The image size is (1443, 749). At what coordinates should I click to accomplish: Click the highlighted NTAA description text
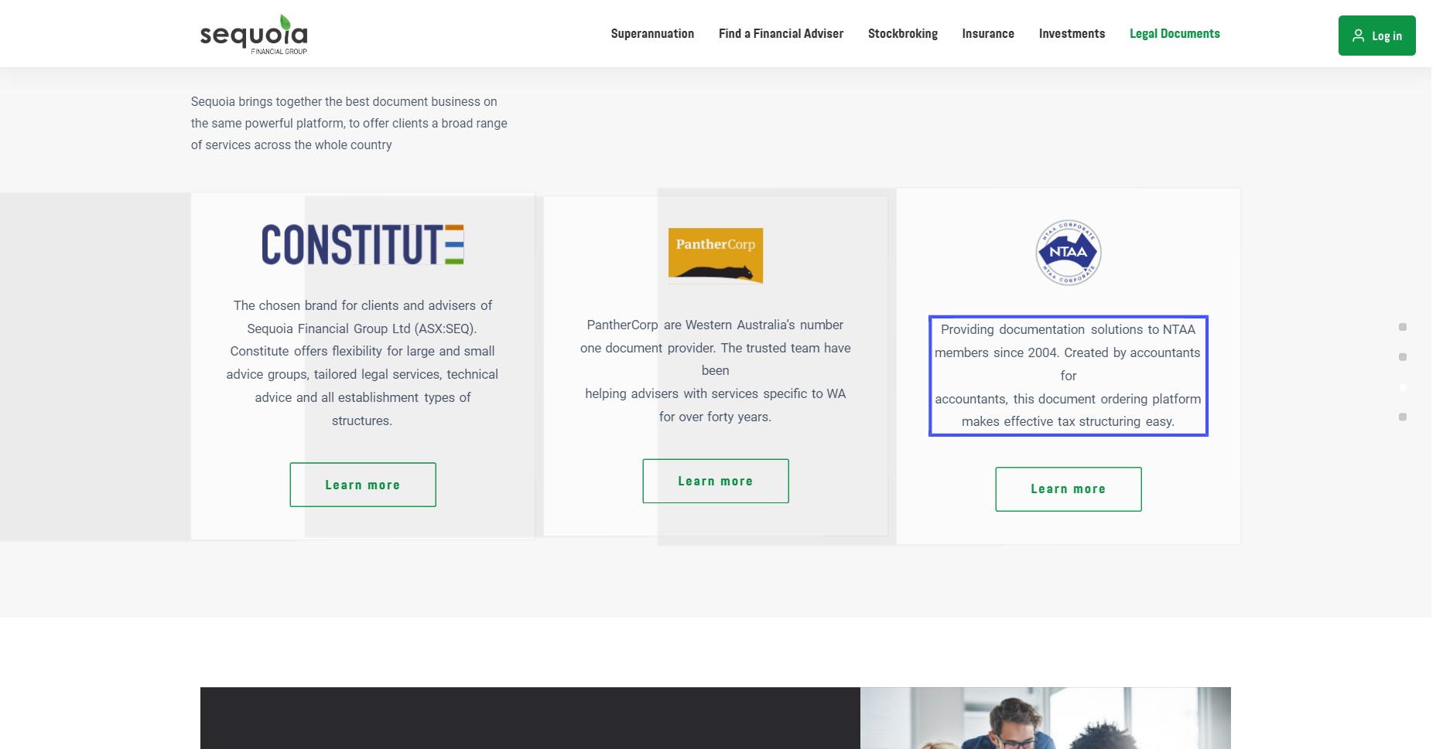click(x=1068, y=376)
